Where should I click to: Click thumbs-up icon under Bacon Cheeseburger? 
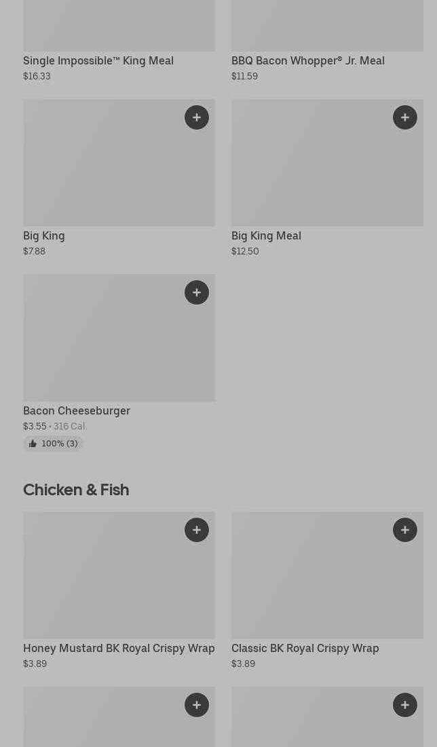coord(33,444)
